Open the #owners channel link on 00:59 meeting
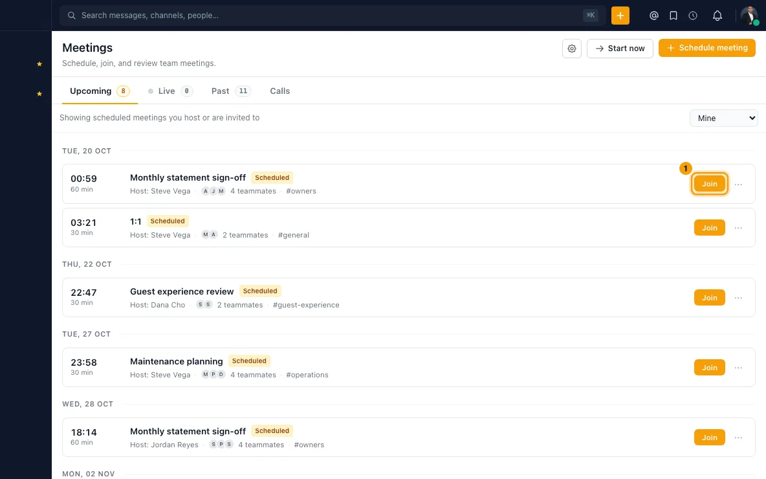The image size is (766, 479). (x=301, y=191)
